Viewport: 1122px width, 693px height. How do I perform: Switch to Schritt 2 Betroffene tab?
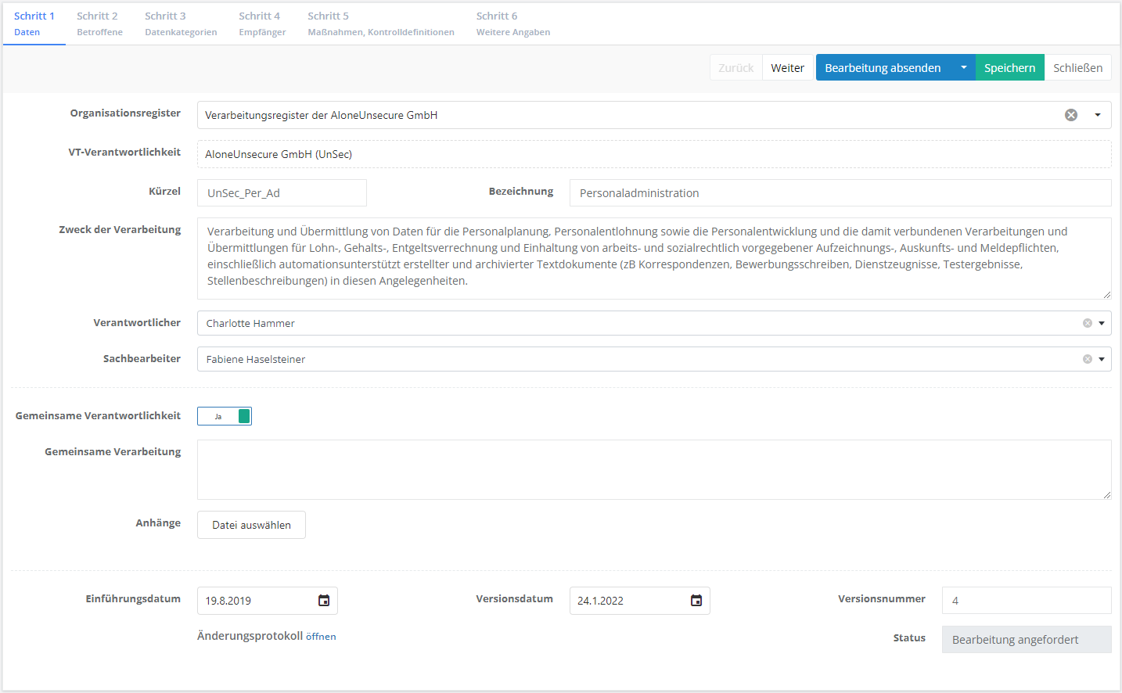[99, 23]
